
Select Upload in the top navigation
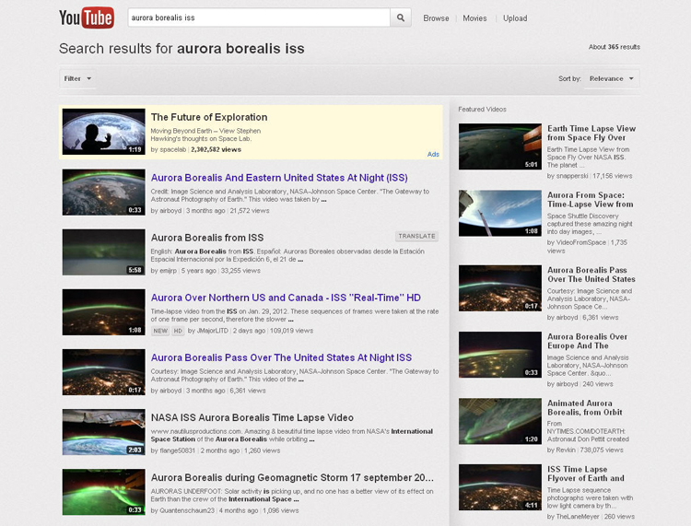[515, 18]
